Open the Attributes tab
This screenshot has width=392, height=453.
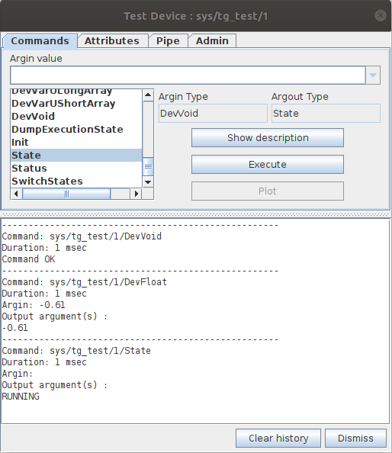click(x=112, y=40)
